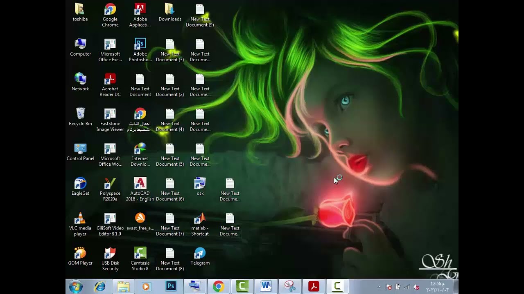
Task: Select Internet Download Manager shortcut
Action: click(140, 154)
